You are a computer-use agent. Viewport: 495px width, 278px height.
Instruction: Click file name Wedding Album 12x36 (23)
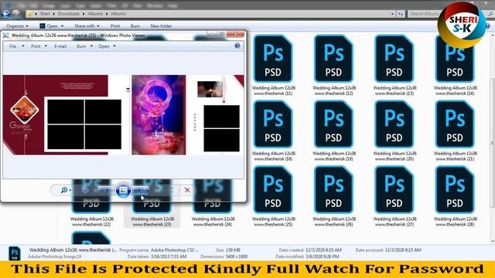point(152,222)
